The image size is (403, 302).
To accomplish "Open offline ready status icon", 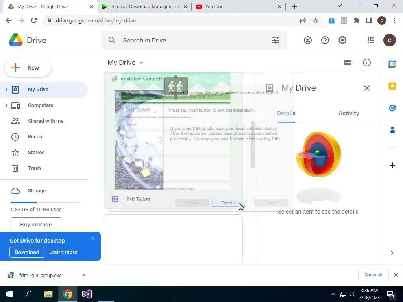I will coord(308,40).
